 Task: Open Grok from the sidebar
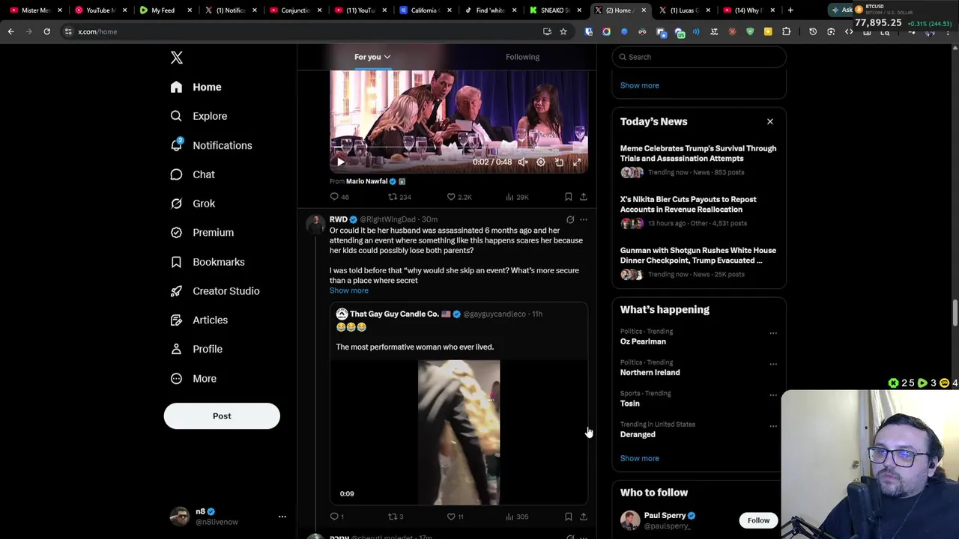[193, 204]
